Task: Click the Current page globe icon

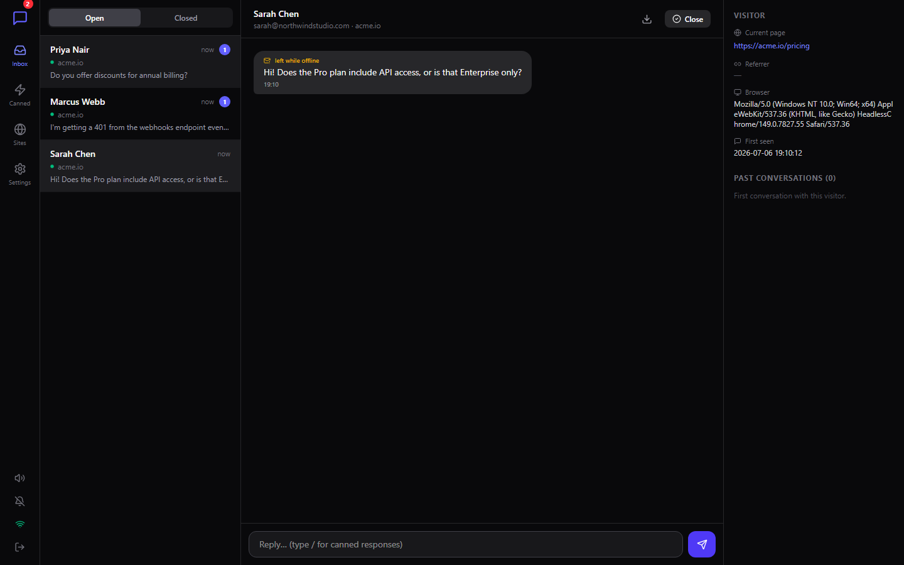Action: pos(738,33)
